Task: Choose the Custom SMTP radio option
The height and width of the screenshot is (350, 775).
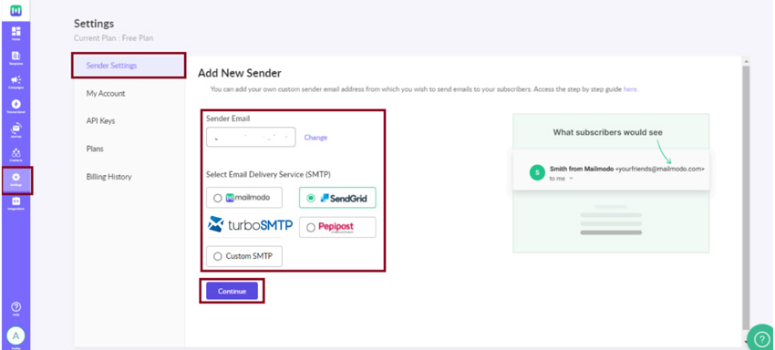Action: pos(218,256)
